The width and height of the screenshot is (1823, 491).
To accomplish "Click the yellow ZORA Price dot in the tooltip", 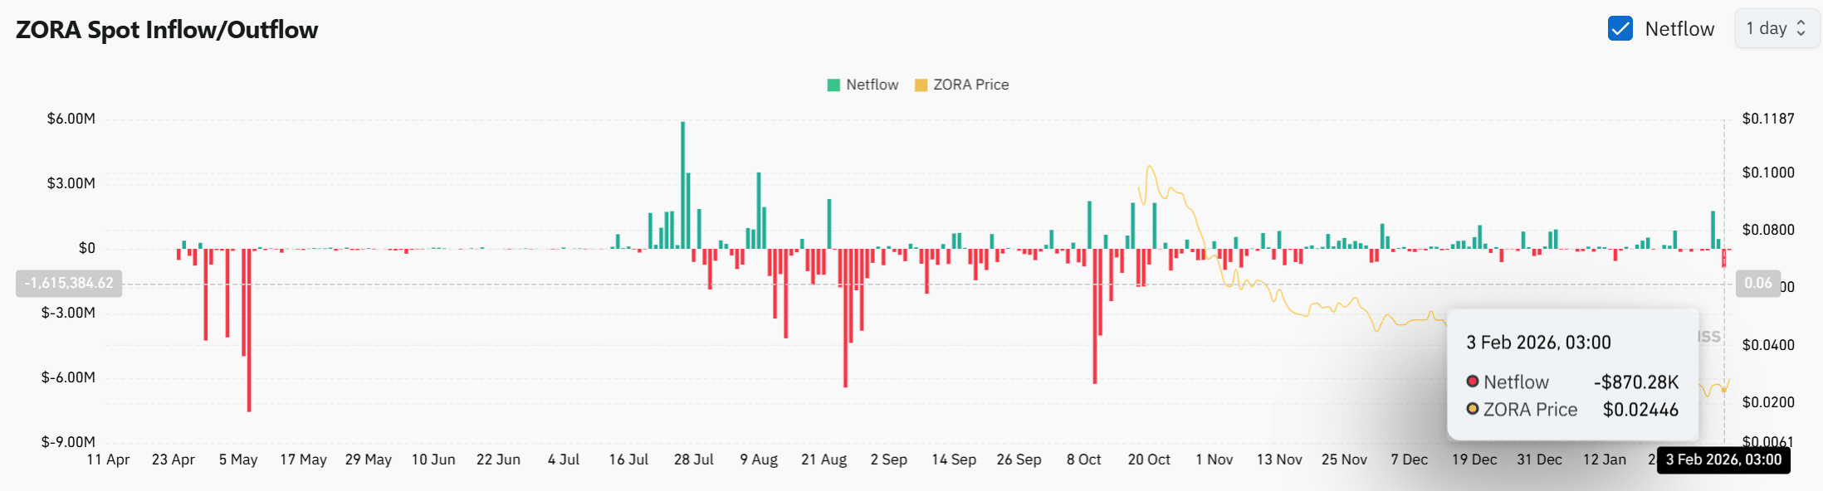I will [1474, 408].
